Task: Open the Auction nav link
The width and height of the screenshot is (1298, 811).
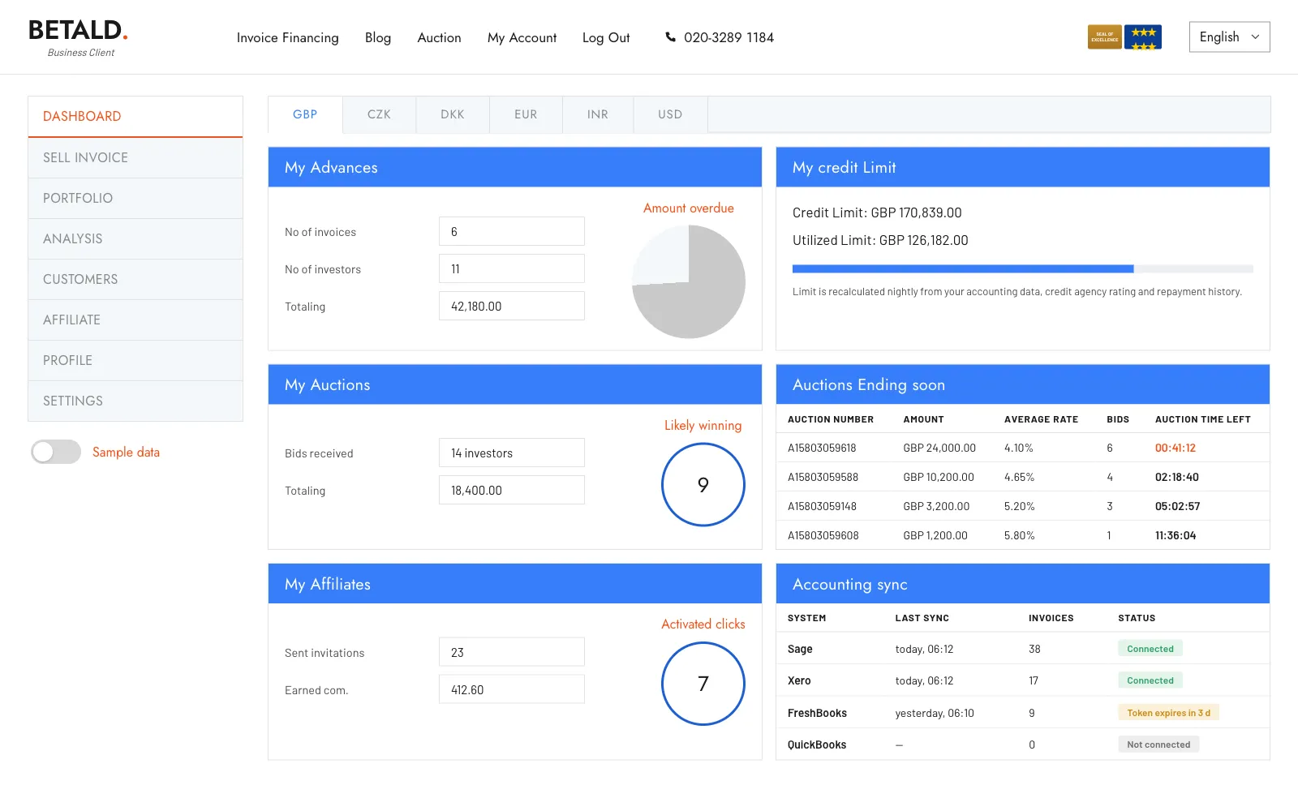Action: [439, 37]
